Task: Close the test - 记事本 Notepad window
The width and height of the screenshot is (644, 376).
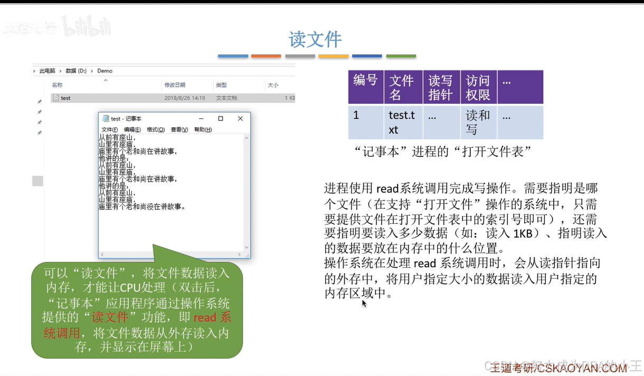Action: tap(240, 119)
